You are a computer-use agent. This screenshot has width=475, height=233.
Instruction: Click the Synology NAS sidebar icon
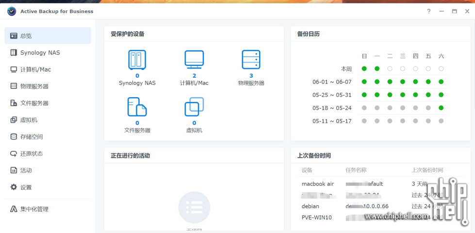coord(14,53)
